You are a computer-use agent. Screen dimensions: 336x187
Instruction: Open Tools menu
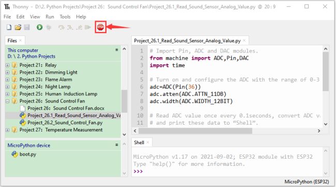point(65,16)
